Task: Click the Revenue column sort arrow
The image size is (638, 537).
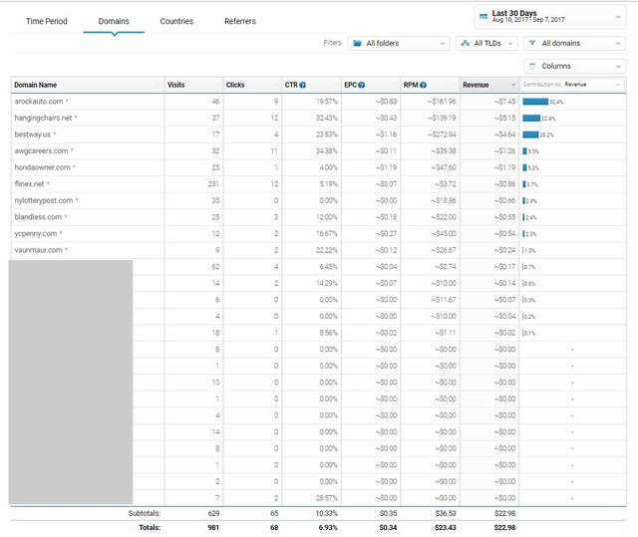Action: (x=513, y=85)
